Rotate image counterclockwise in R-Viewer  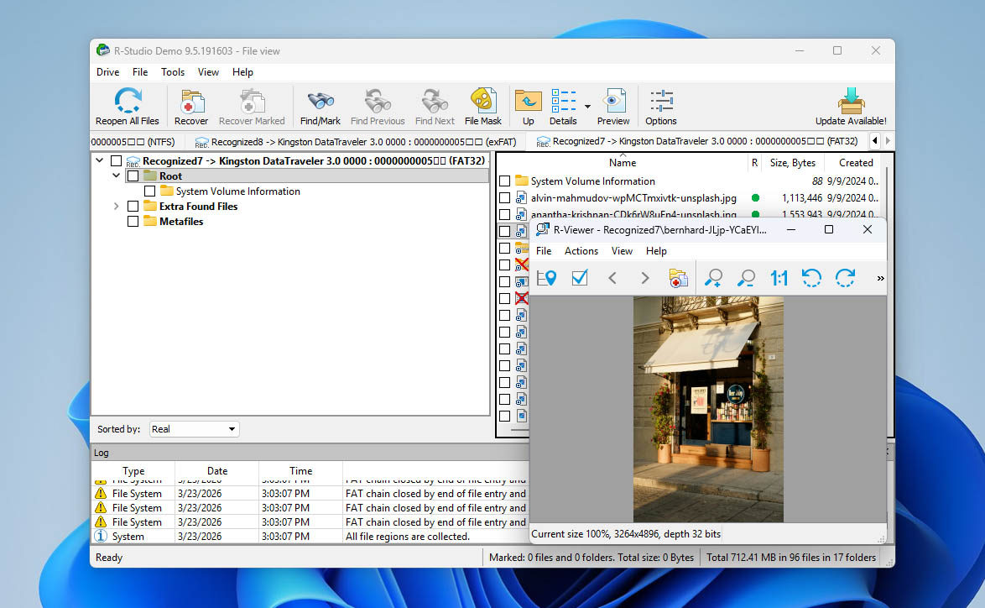tap(811, 278)
